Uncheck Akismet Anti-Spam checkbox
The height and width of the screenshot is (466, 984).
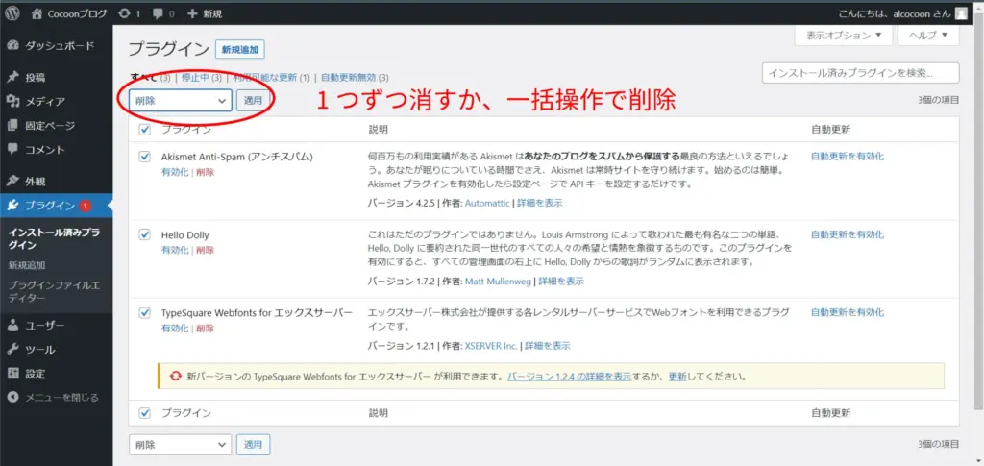(145, 157)
